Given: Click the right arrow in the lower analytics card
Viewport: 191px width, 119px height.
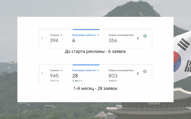Looking at the screenshot, I should (138, 73).
